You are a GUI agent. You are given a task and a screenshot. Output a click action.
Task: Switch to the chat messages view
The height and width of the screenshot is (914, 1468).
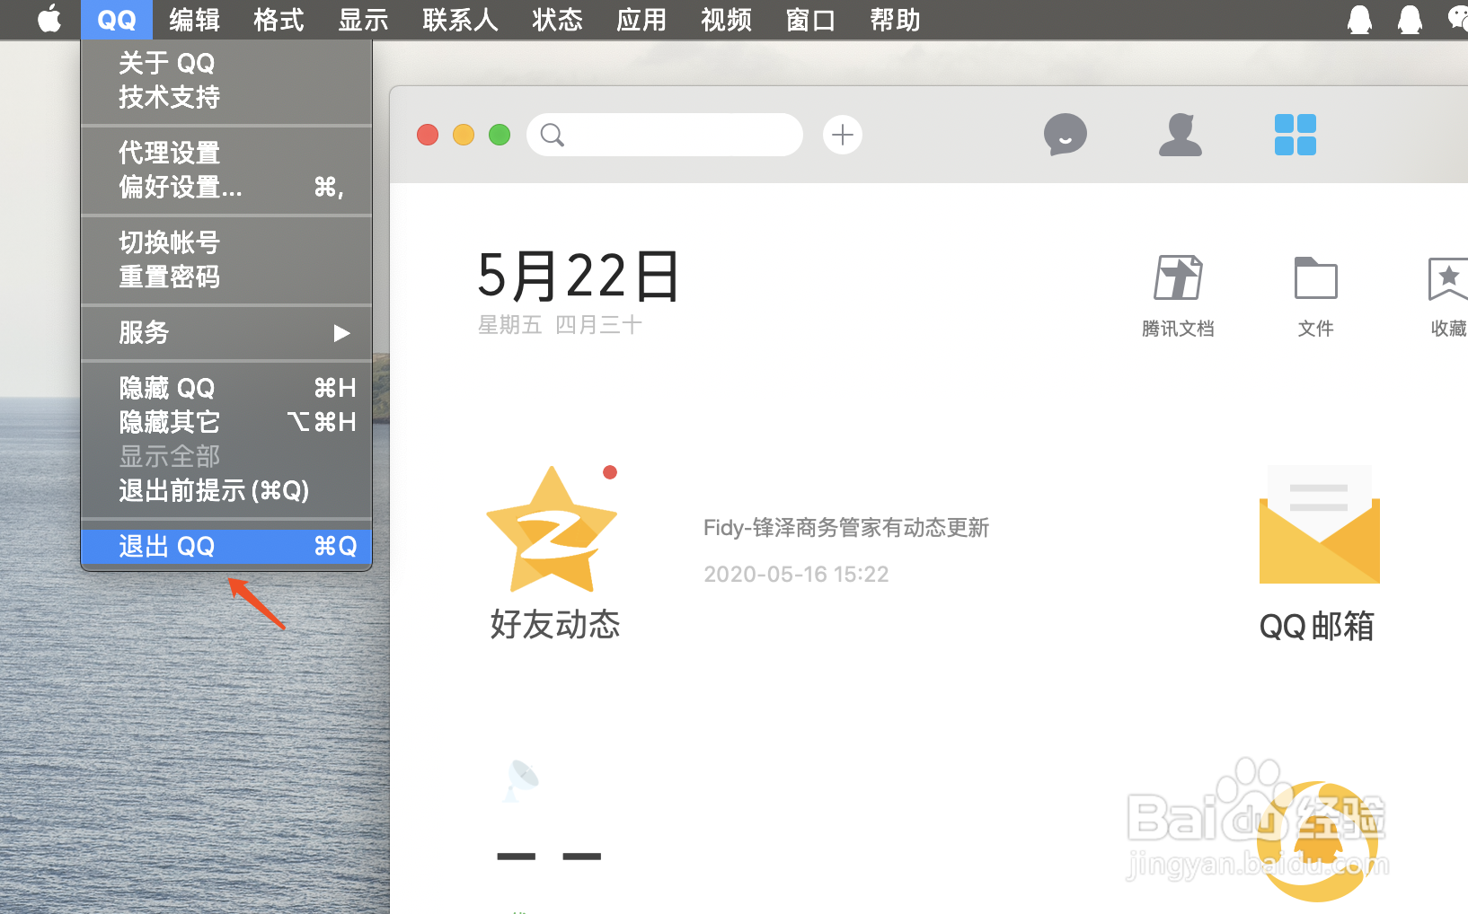pos(1065,135)
